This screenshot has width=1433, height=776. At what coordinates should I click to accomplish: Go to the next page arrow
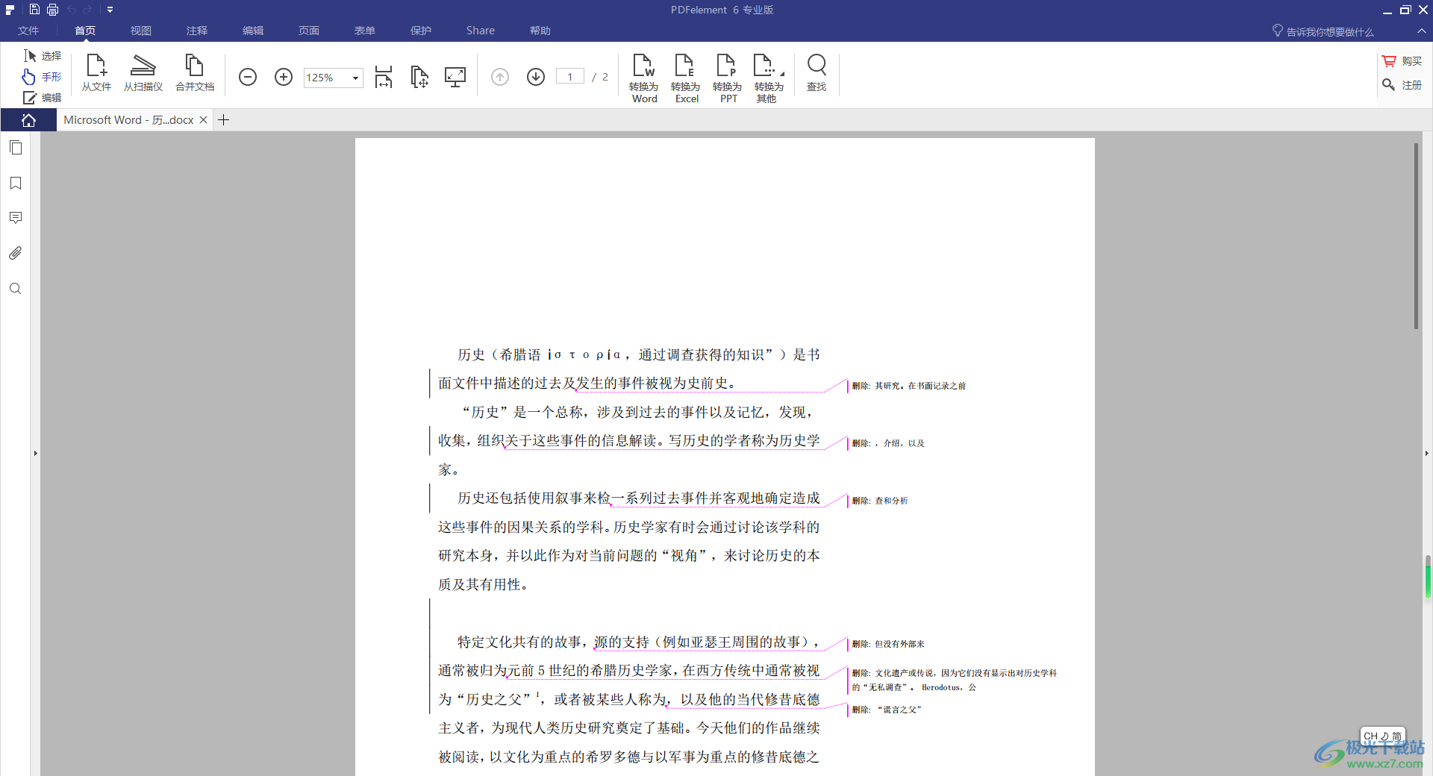click(x=536, y=77)
